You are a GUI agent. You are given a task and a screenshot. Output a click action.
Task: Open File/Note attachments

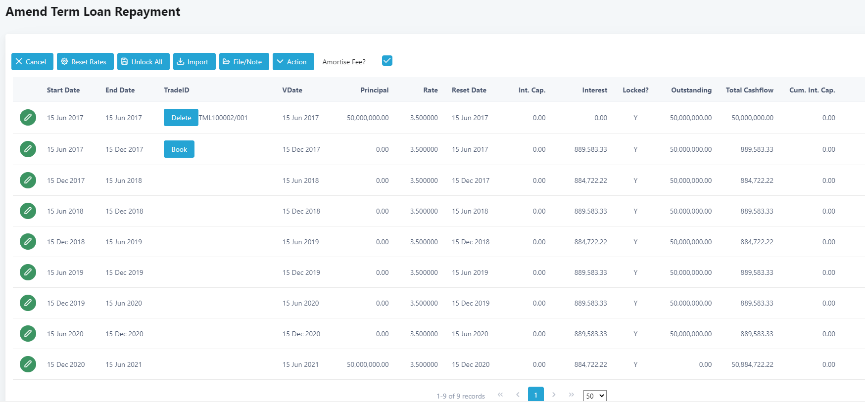tap(244, 62)
